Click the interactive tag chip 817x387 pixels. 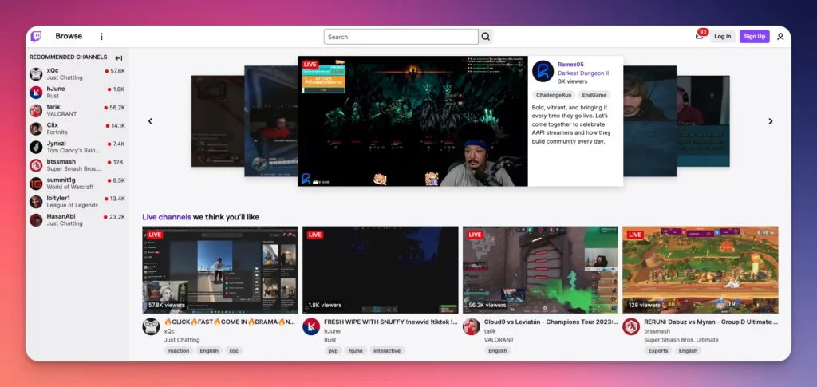387,350
